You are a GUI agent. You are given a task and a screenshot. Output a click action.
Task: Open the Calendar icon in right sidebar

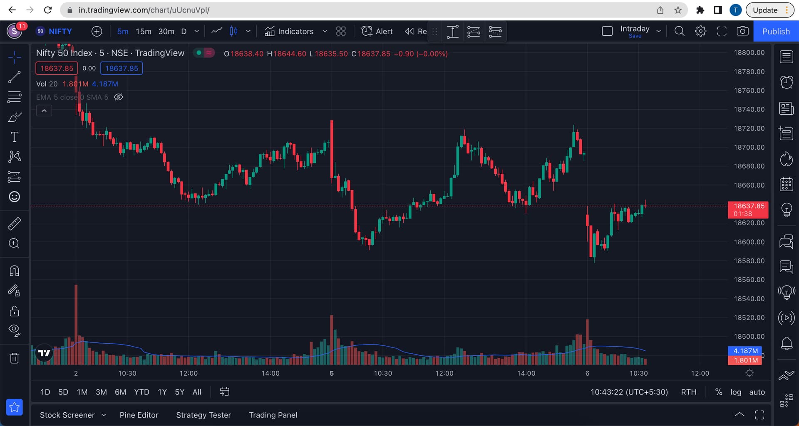pyautogui.click(x=786, y=184)
